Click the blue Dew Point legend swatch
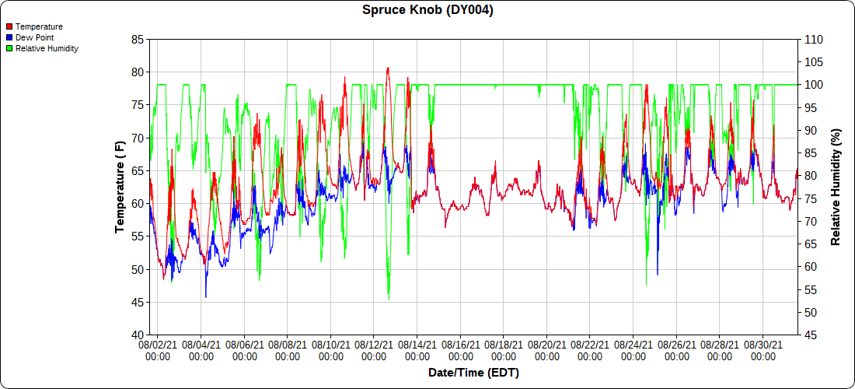Image resolution: width=855 pixels, height=389 pixels. point(9,37)
